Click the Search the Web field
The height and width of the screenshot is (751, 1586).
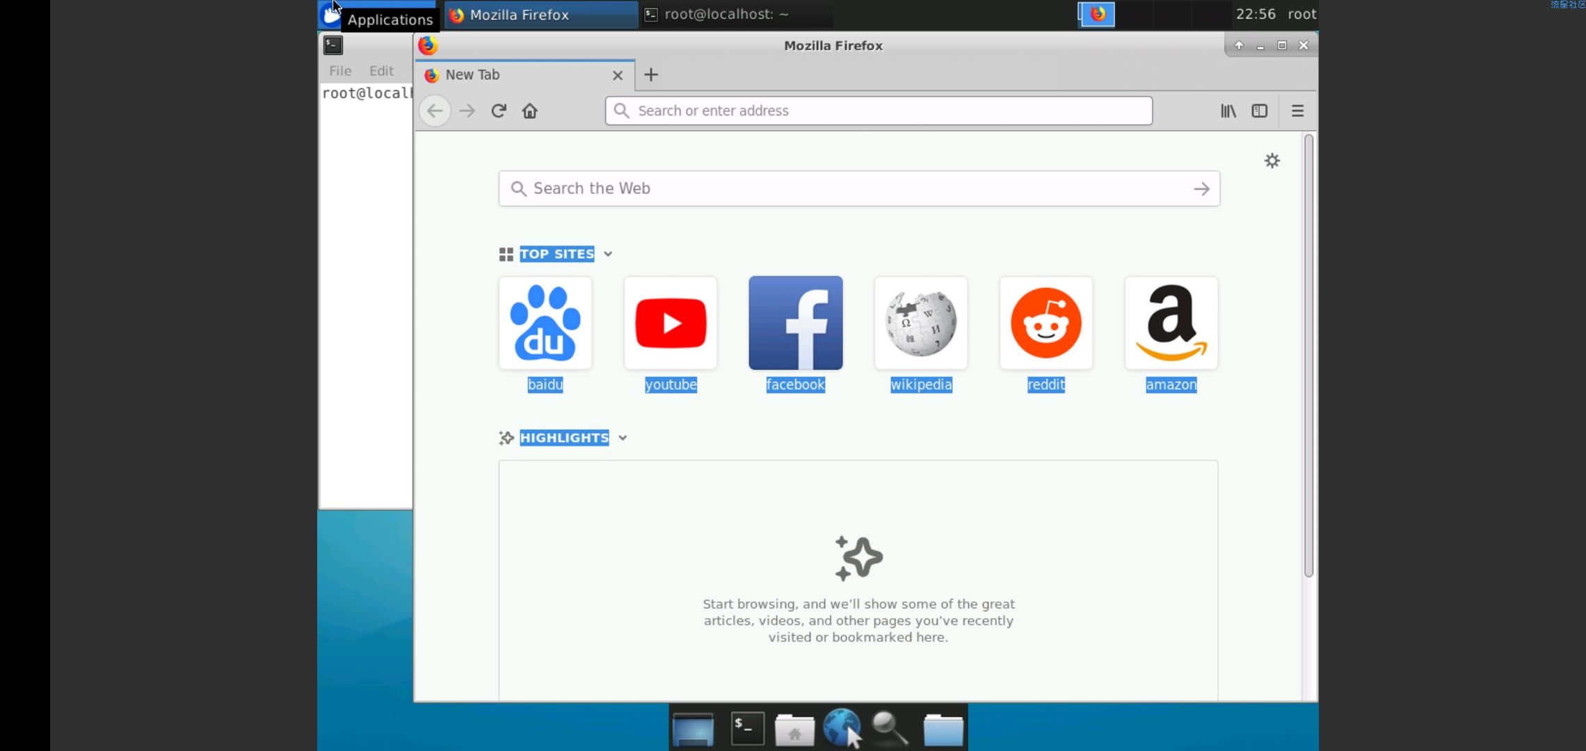859,188
